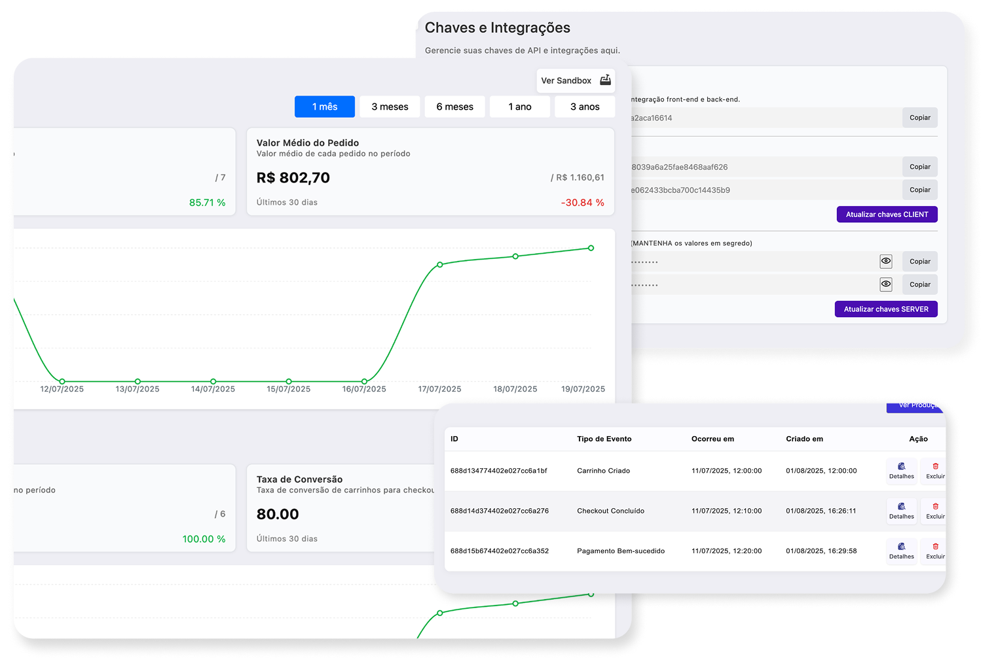Click the Valor Médio do Pedido title
Screen dimensions: 996x669
coord(307,143)
